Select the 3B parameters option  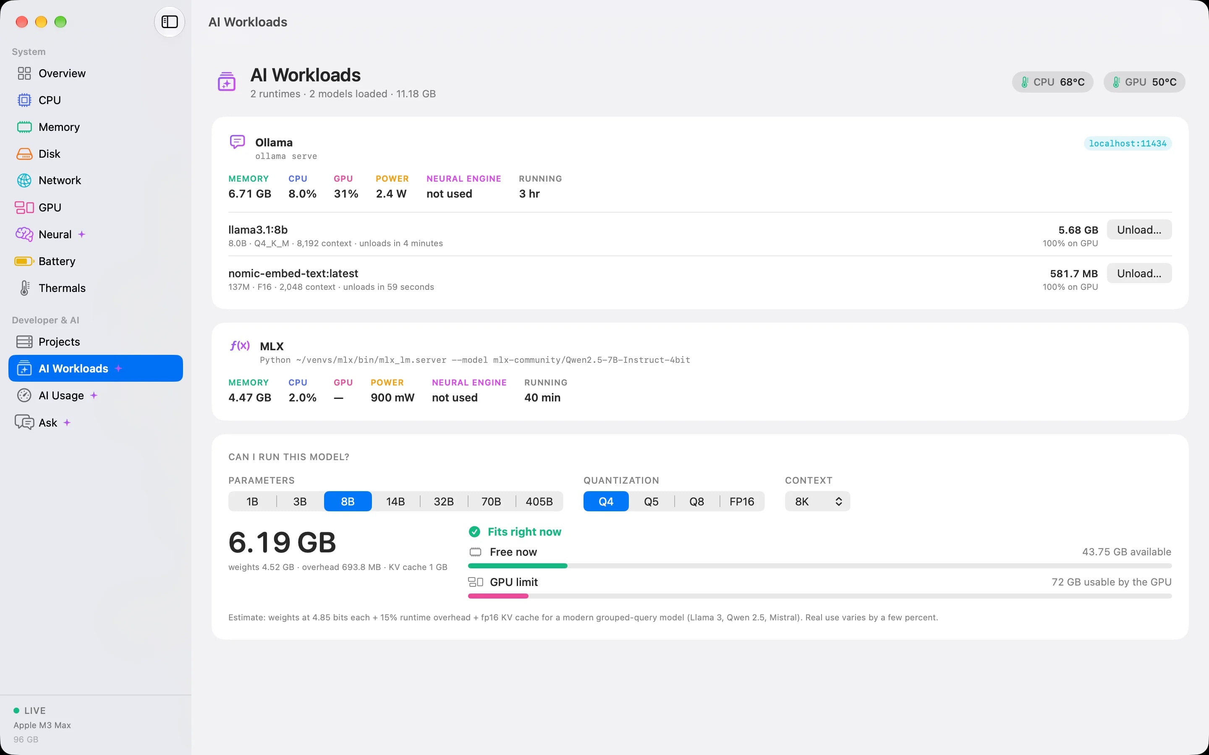300,501
